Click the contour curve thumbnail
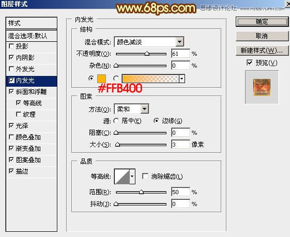The image size is (290, 237). tap(122, 177)
